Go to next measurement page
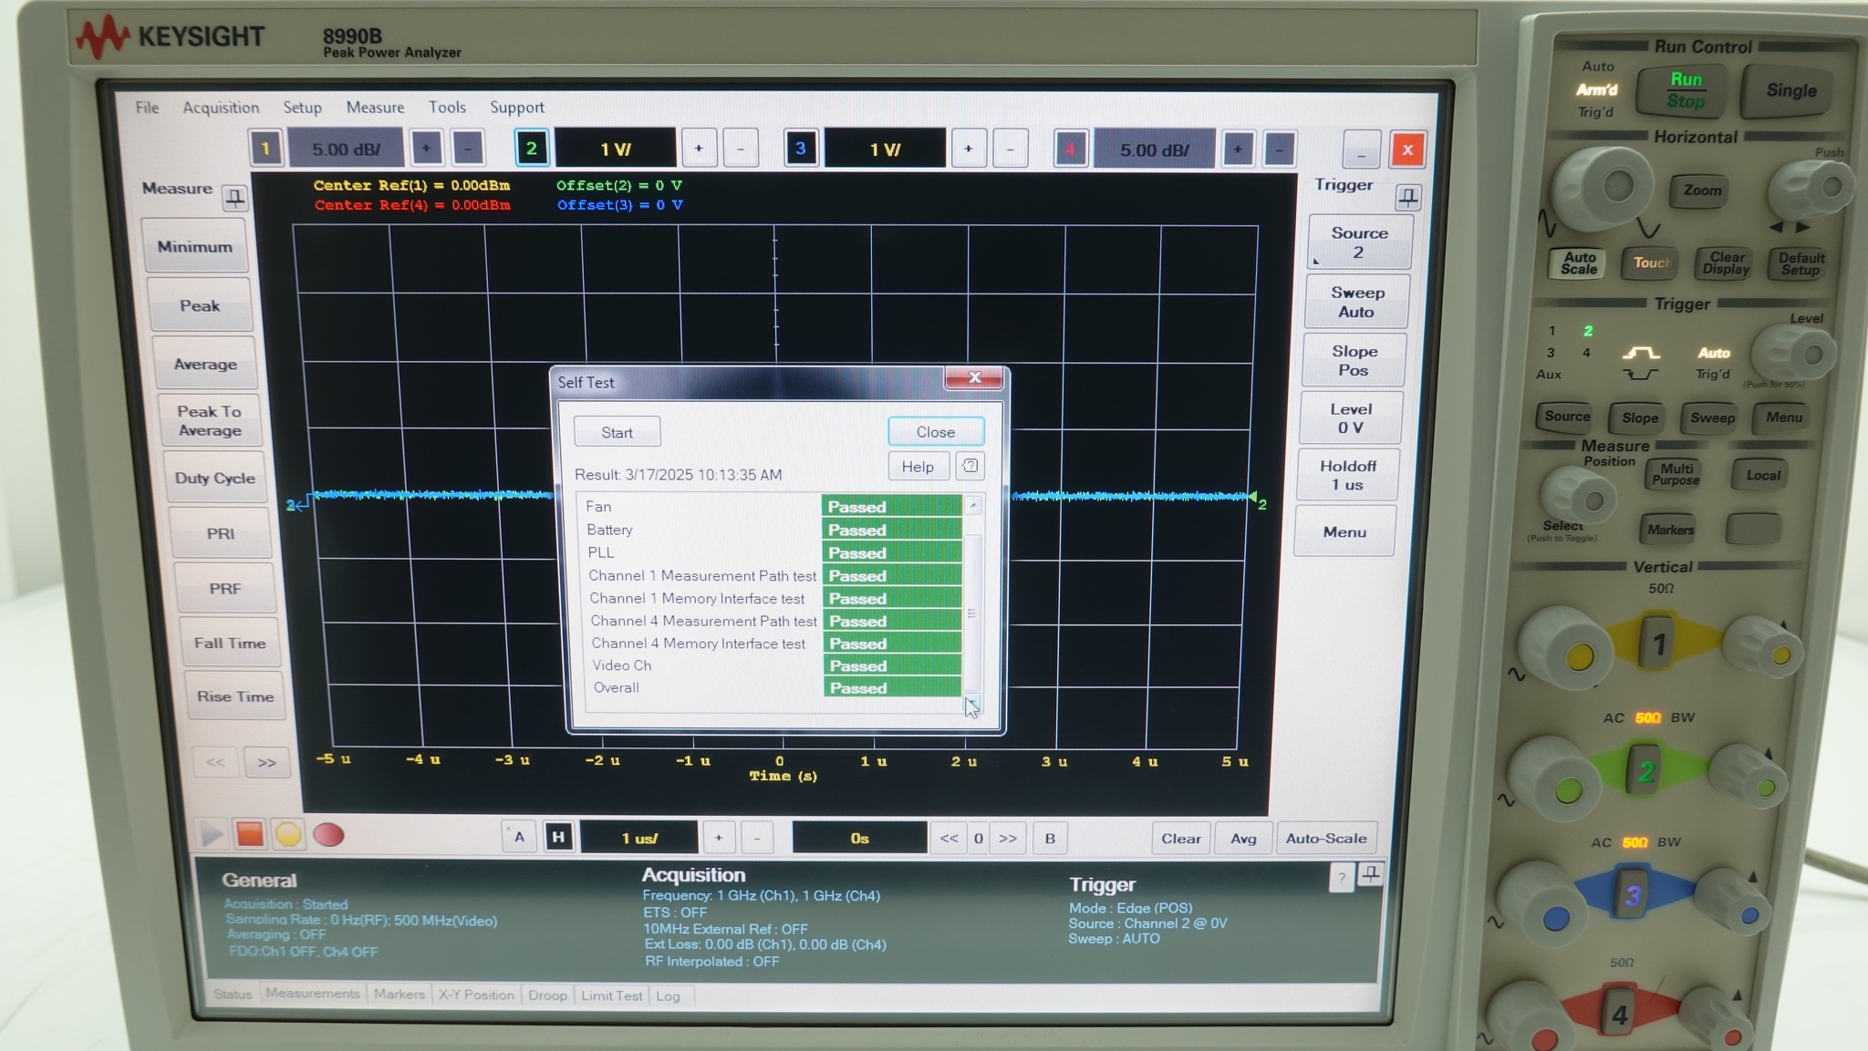Viewport: 1868px width, 1051px height. click(266, 762)
